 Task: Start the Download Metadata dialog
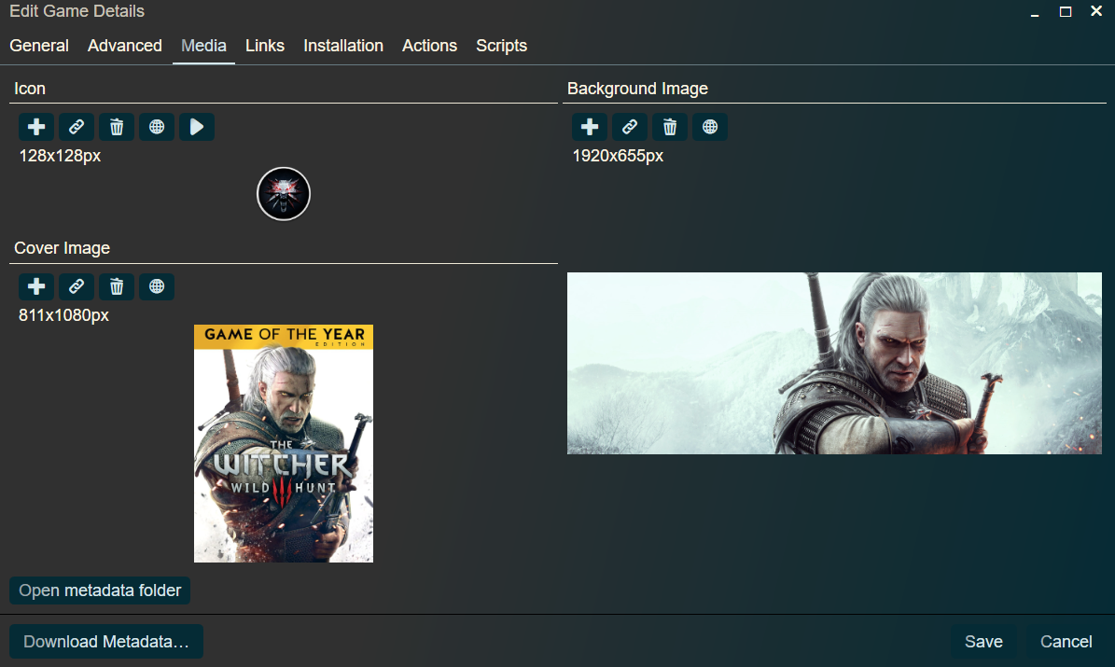tap(105, 641)
